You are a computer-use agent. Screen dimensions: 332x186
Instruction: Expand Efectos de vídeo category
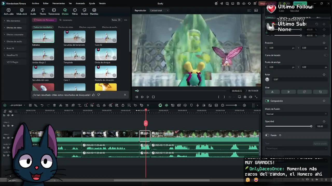pos(14,28)
